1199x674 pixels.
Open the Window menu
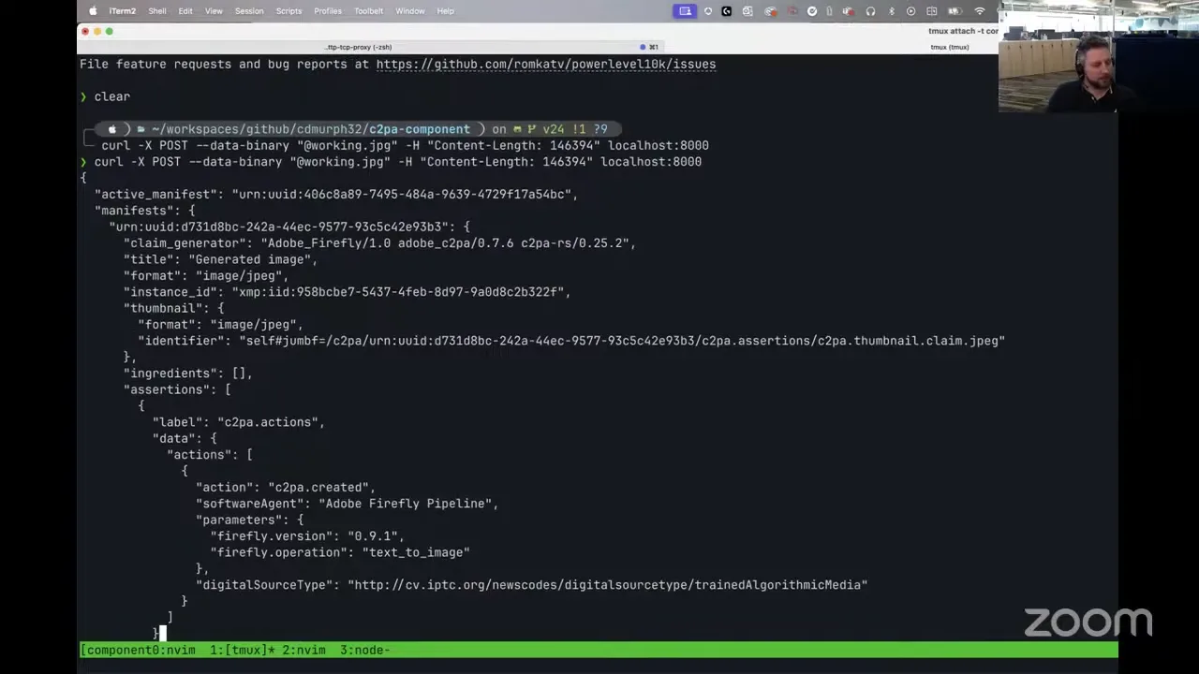point(410,11)
